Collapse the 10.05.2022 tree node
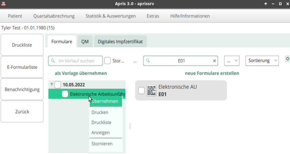Viewport: 290px width, 154px height. pos(52,84)
